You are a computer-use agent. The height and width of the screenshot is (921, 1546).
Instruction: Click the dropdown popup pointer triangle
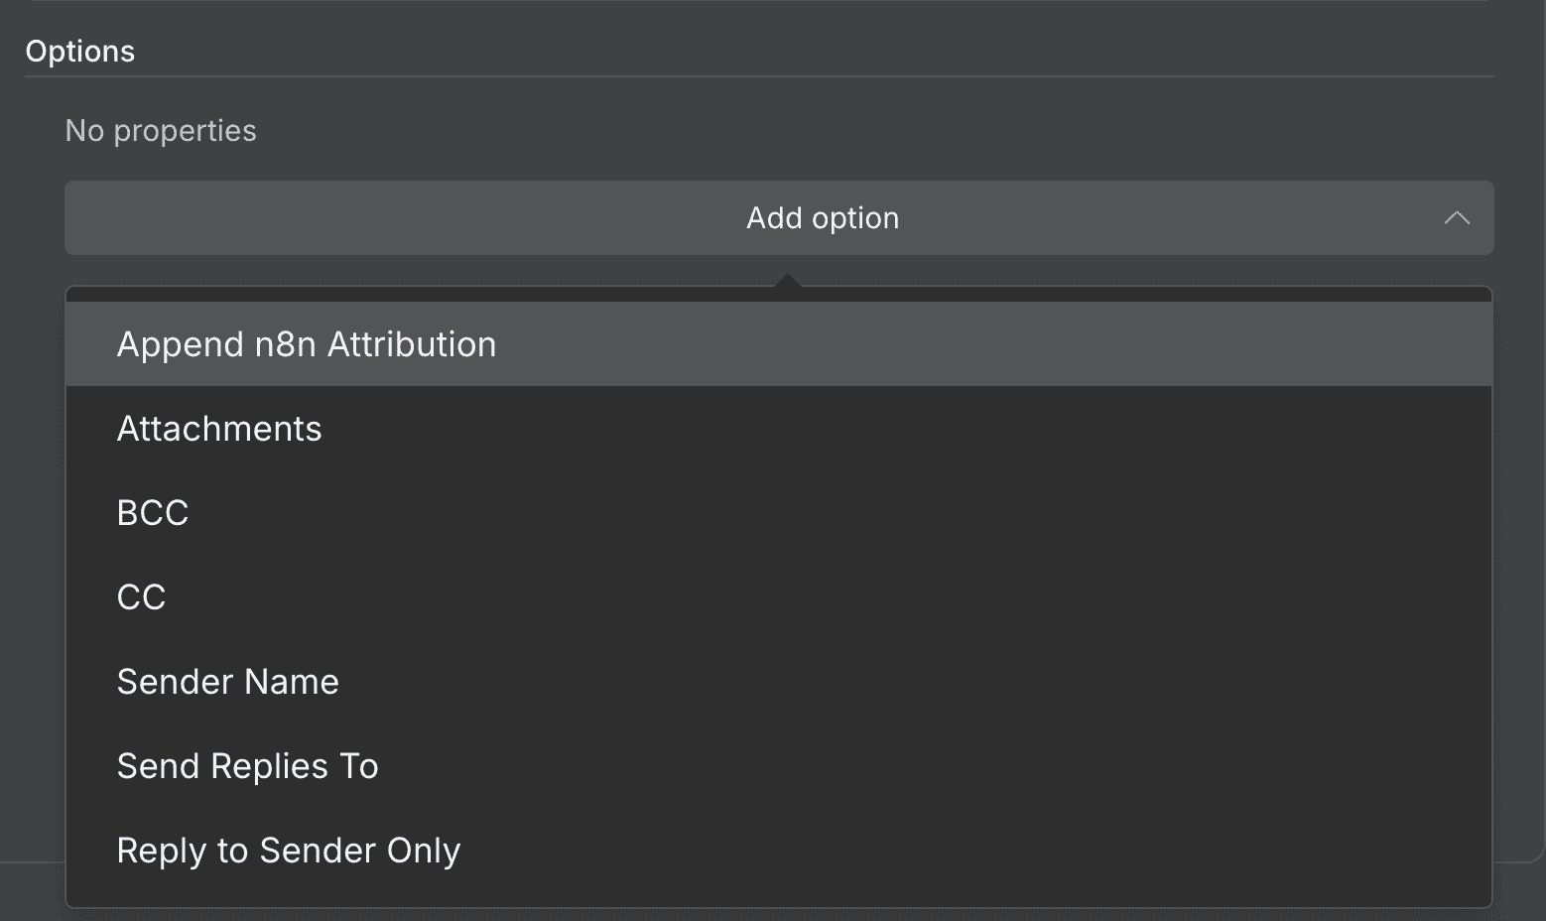coord(787,282)
